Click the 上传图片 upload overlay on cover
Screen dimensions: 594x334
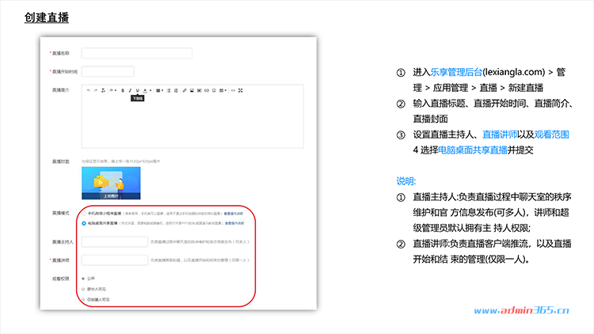(x=111, y=196)
